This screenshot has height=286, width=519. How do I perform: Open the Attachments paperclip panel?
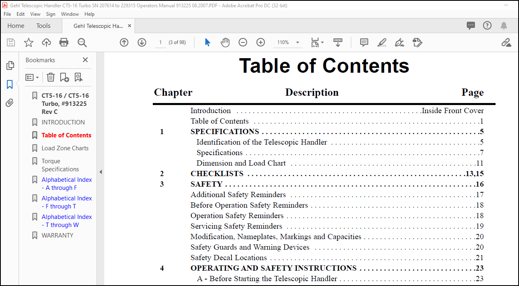10,103
